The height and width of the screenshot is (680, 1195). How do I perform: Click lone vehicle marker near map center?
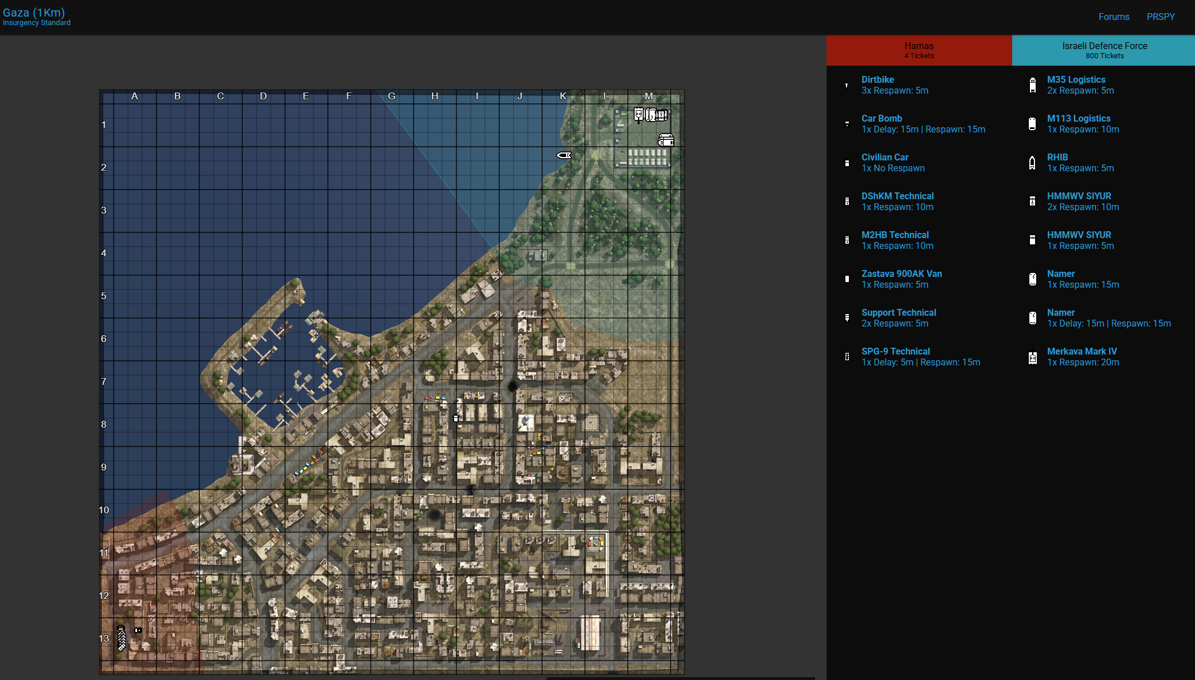point(456,419)
